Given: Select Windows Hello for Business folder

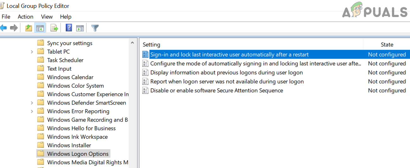Looking at the screenshot, I should click(x=81, y=128).
